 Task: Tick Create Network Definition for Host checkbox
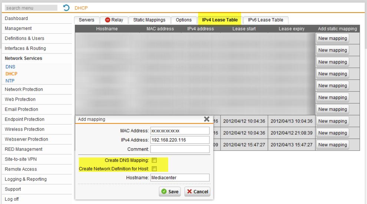[x=154, y=169]
